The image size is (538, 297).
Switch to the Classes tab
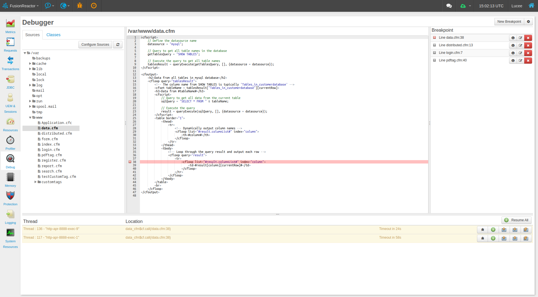coord(53,35)
